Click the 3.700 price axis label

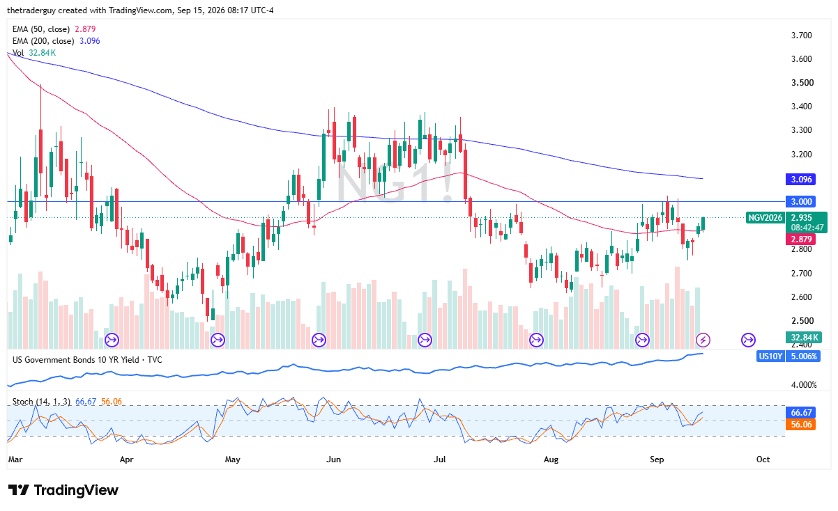click(x=802, y=35)
